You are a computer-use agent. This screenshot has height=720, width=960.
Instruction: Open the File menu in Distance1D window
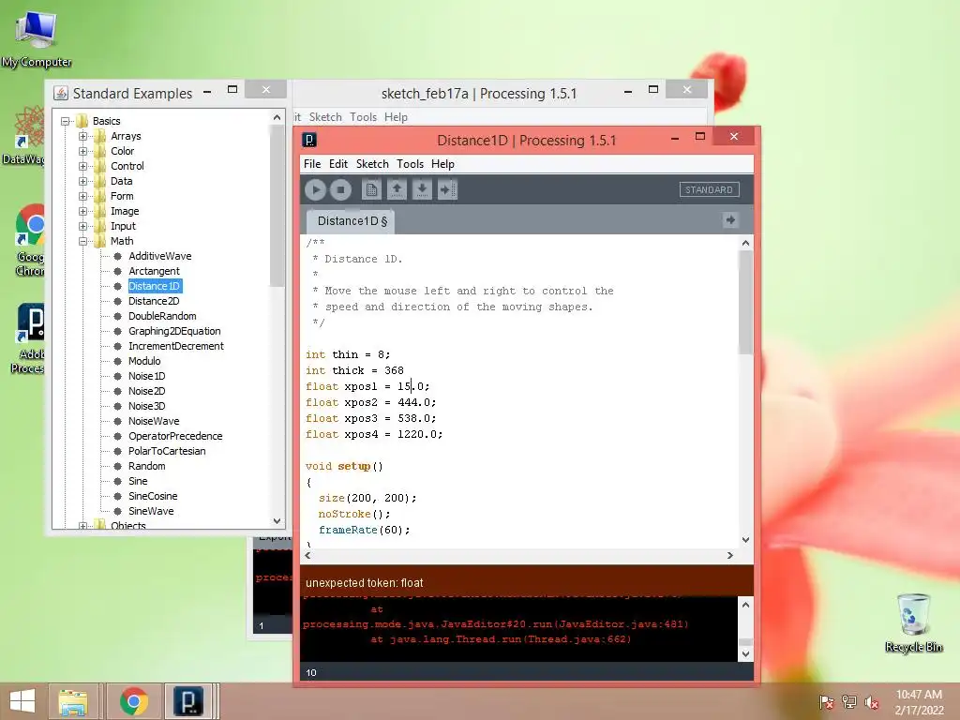312,164
